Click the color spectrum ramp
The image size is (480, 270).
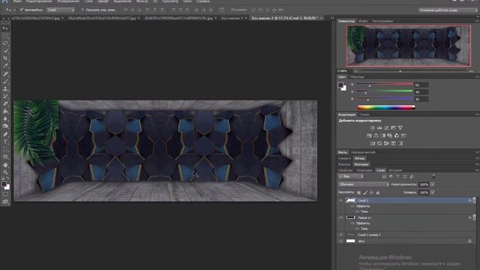pyautogui.click(x=386, y=107)
